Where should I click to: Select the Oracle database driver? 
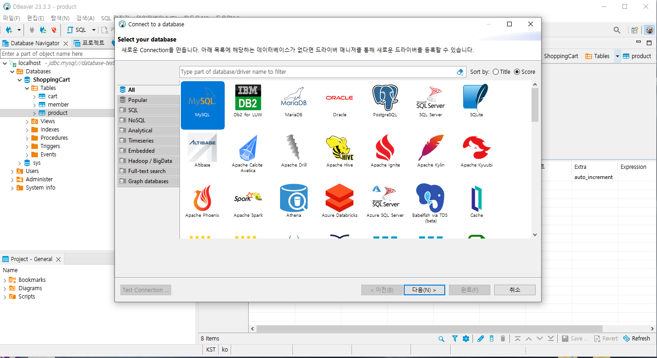pos(339,101)
